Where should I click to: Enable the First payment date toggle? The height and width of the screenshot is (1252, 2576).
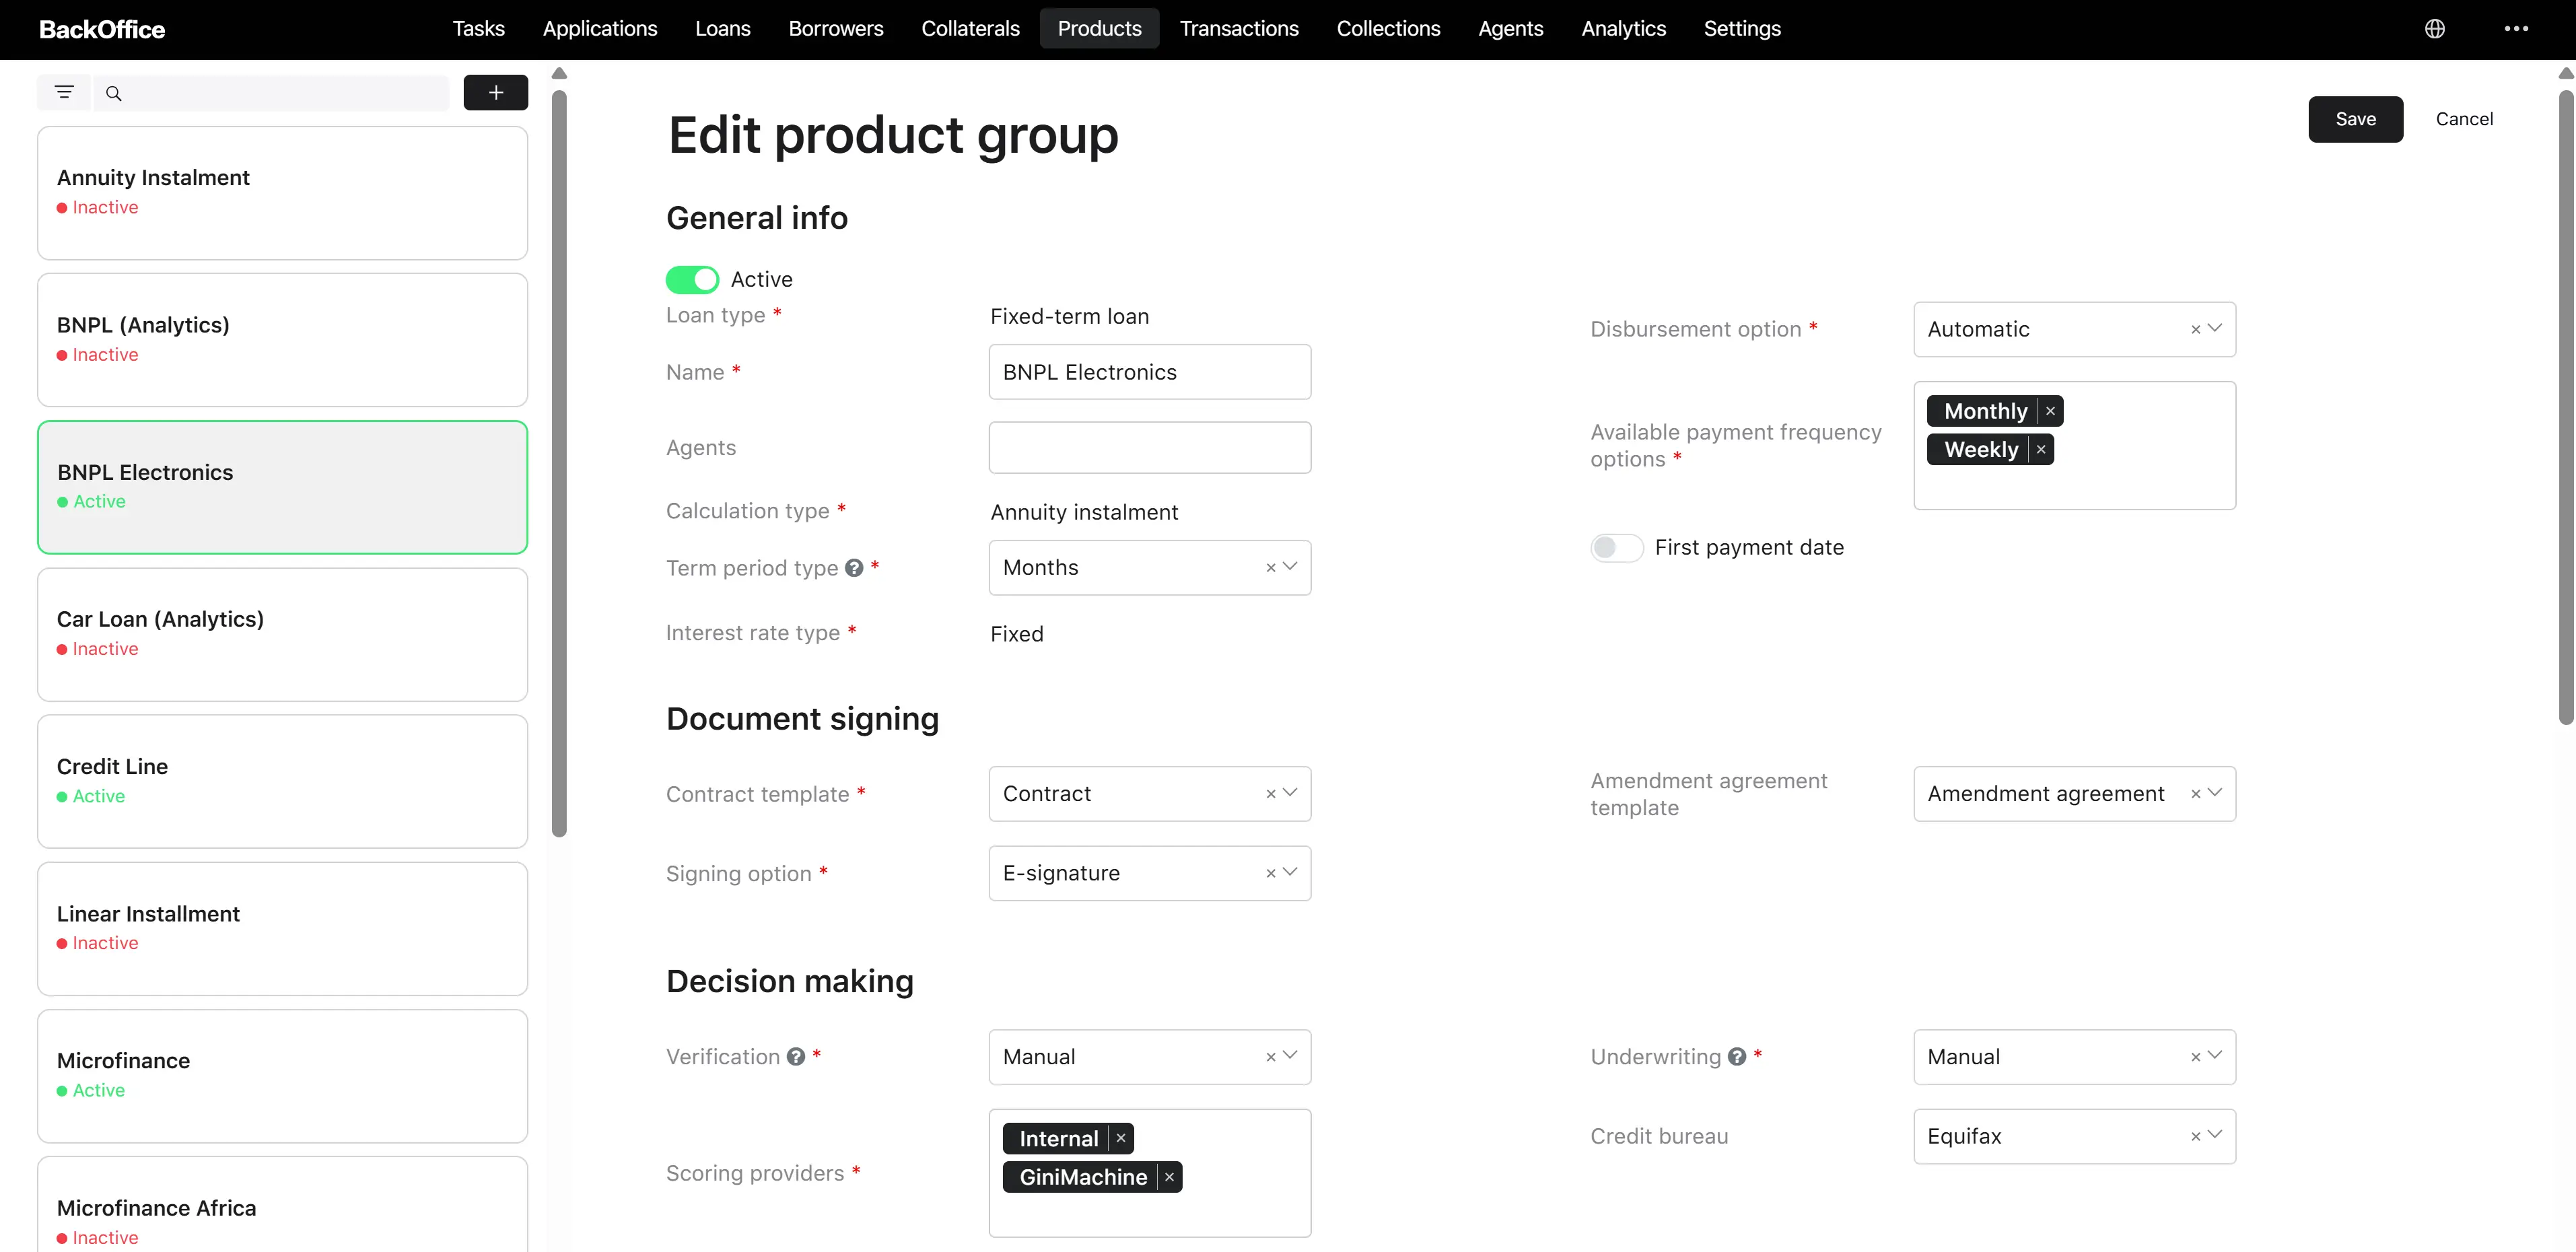(x=1616, y=548)
